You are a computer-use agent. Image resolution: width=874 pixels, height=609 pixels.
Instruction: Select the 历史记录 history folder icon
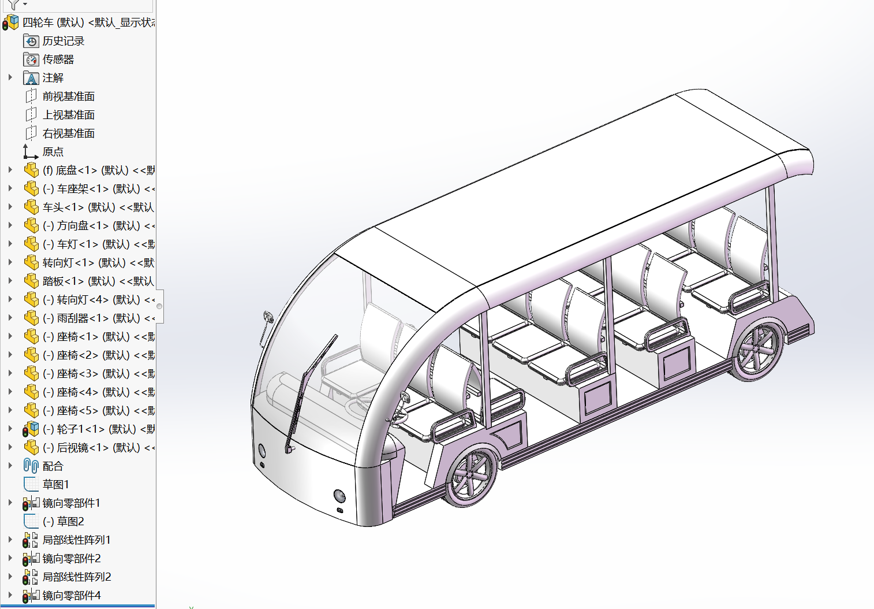click(31, 41)
